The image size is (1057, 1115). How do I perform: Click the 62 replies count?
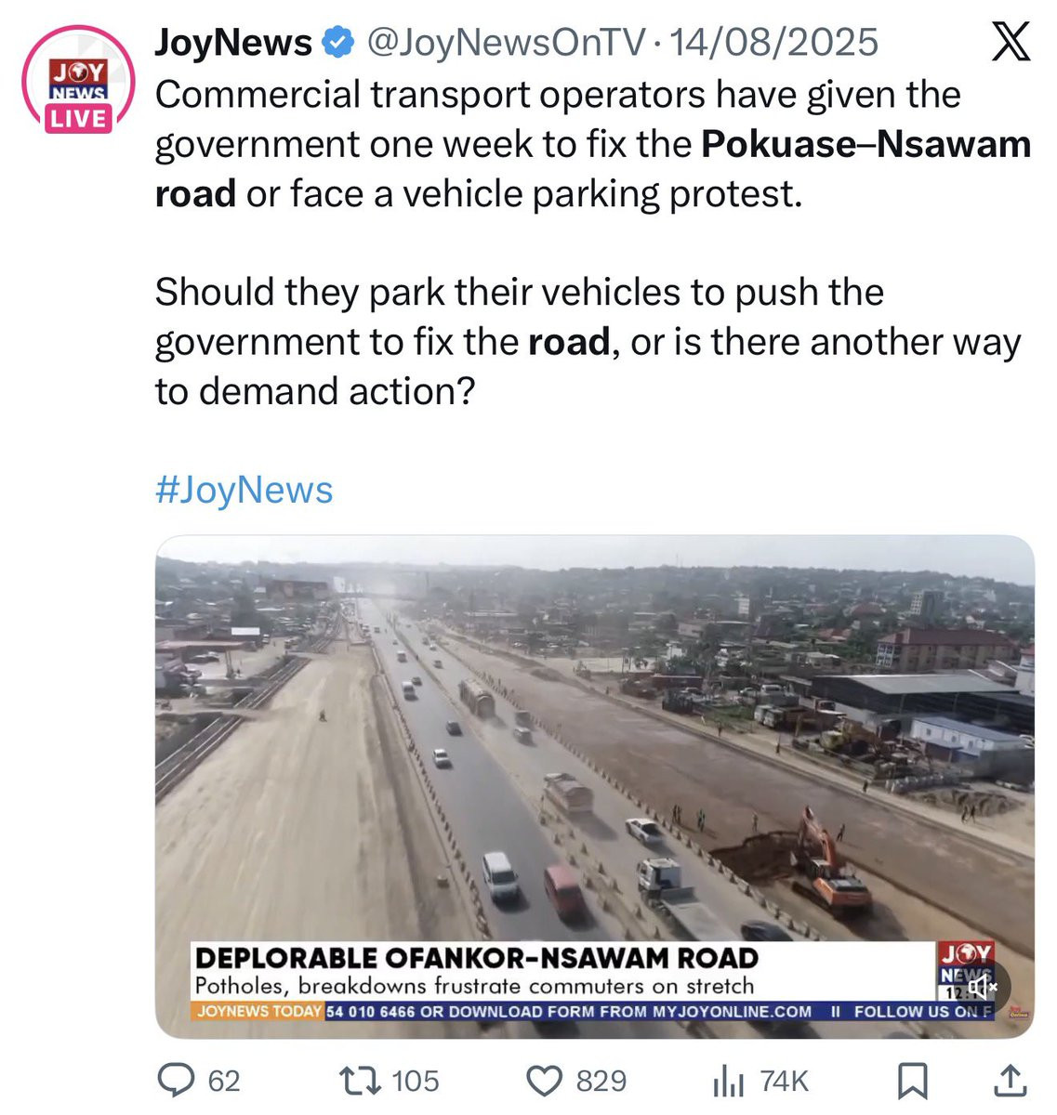[x=224, y=1081]
